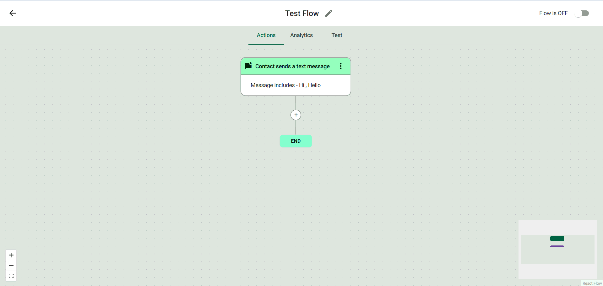Click the "Flow is OFF" label
The height and width of the screenshot is (286, 603).
click(x=553, y=13)
